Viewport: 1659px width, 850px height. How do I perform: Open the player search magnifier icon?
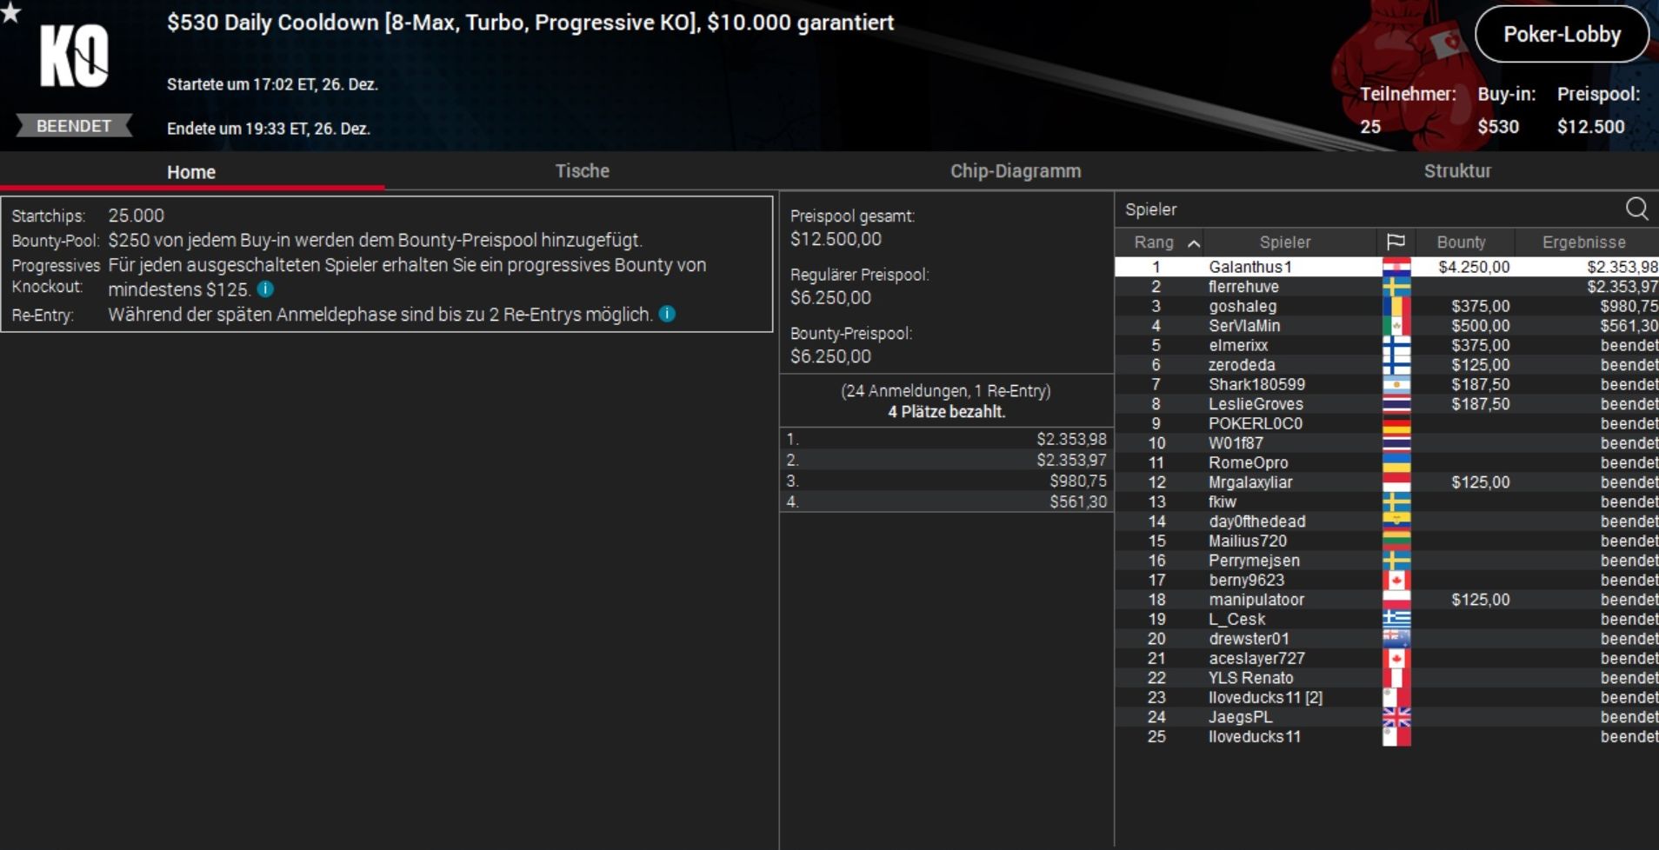coord(1636,209)
